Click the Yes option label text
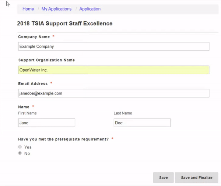Screen dimensions: 221x186 pyautogui.click(x=28, y=147)
